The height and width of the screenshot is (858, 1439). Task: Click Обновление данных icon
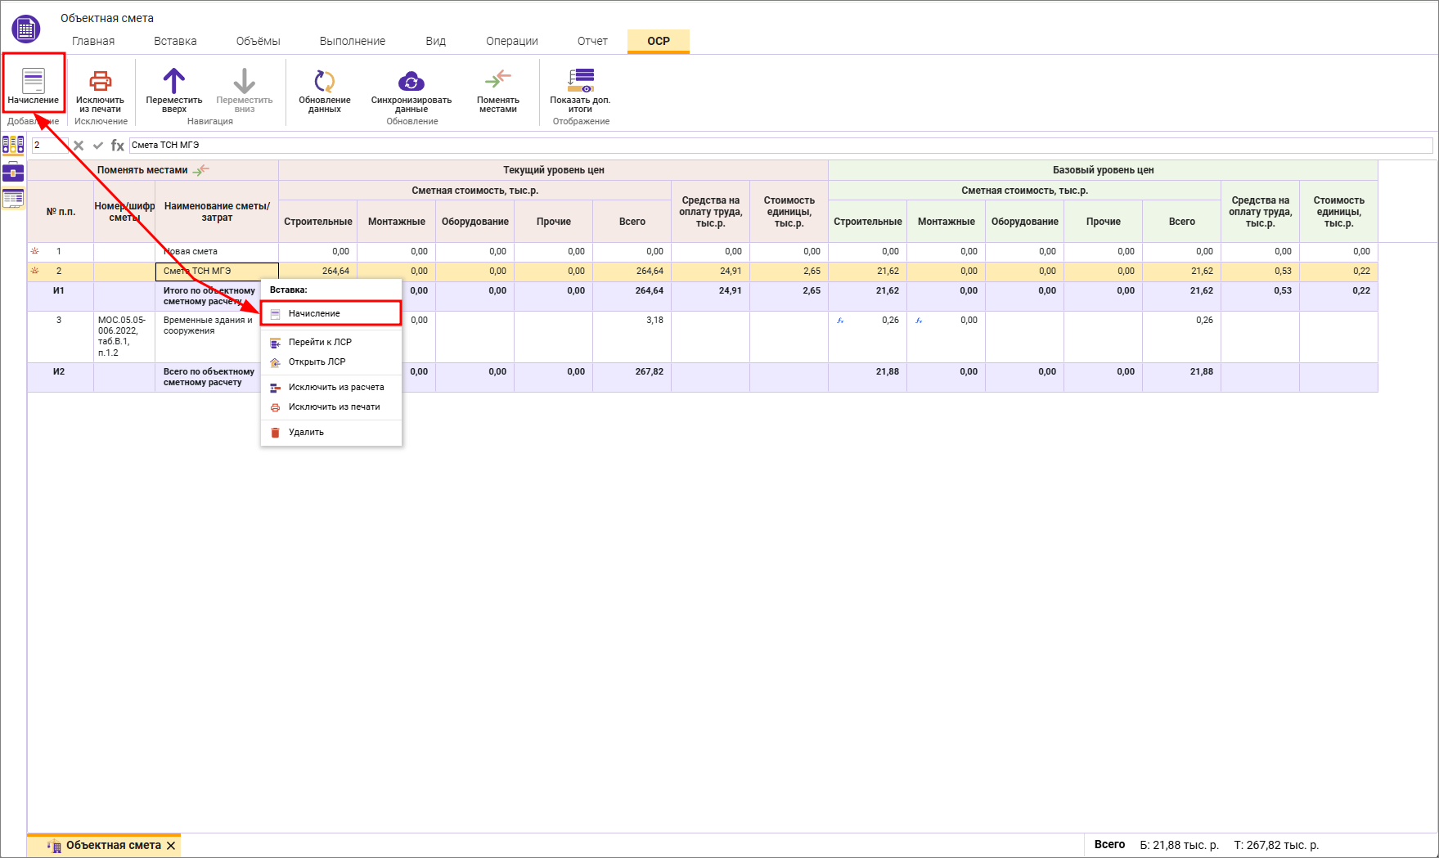coord(324,81)
